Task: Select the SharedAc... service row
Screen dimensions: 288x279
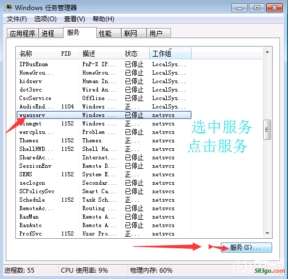Action: [x=104, y=157]
